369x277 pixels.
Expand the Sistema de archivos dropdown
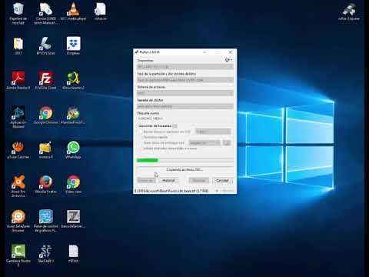[184, 93]
